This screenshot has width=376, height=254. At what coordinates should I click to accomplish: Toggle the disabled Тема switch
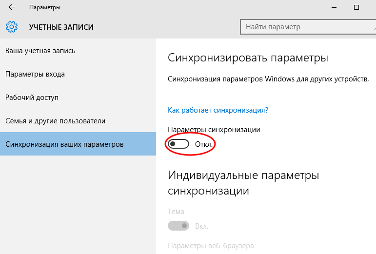click(178, 226)
